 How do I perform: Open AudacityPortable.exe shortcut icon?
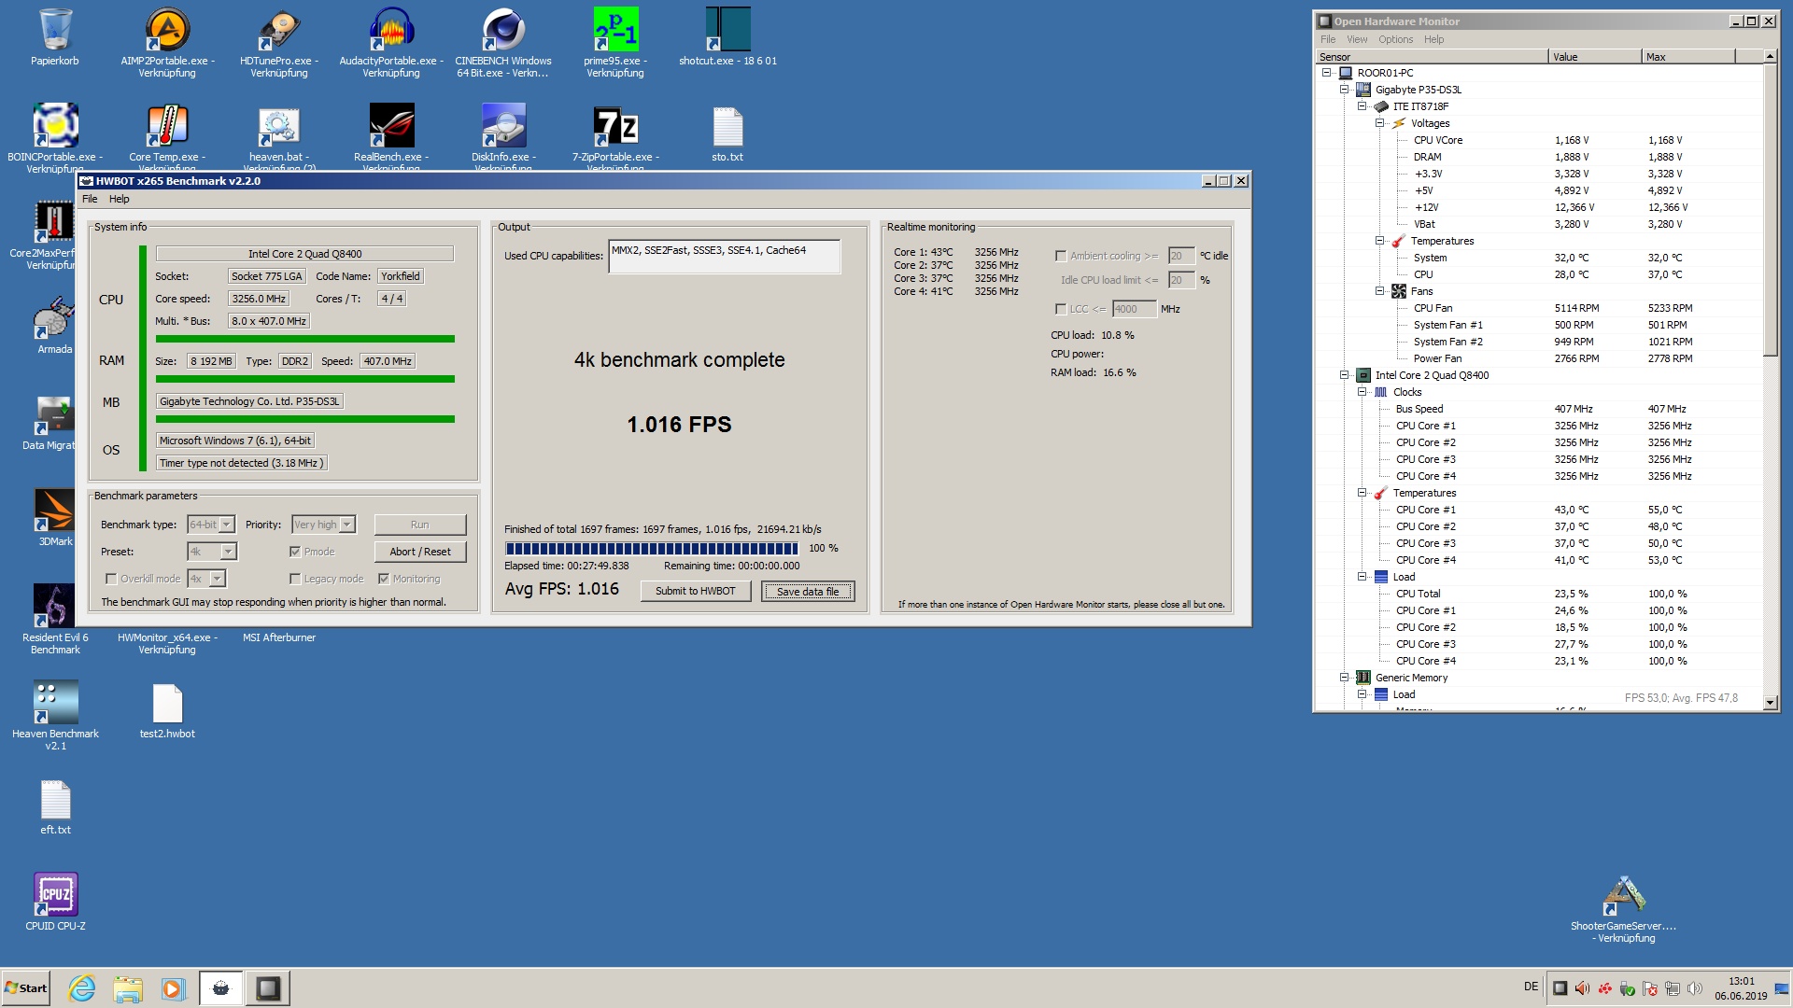coord(391,30)
